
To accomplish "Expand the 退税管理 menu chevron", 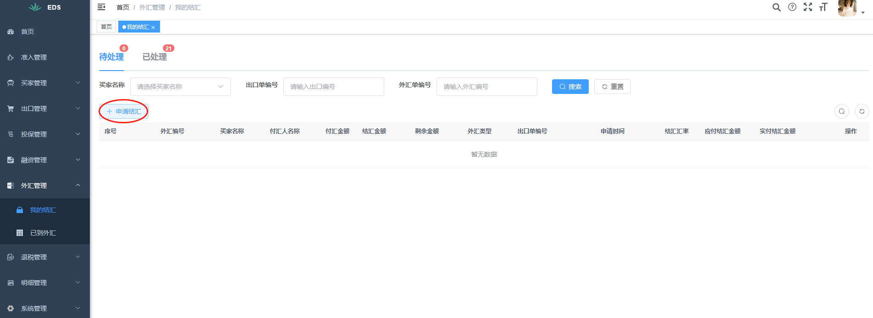I will (78, 257).
